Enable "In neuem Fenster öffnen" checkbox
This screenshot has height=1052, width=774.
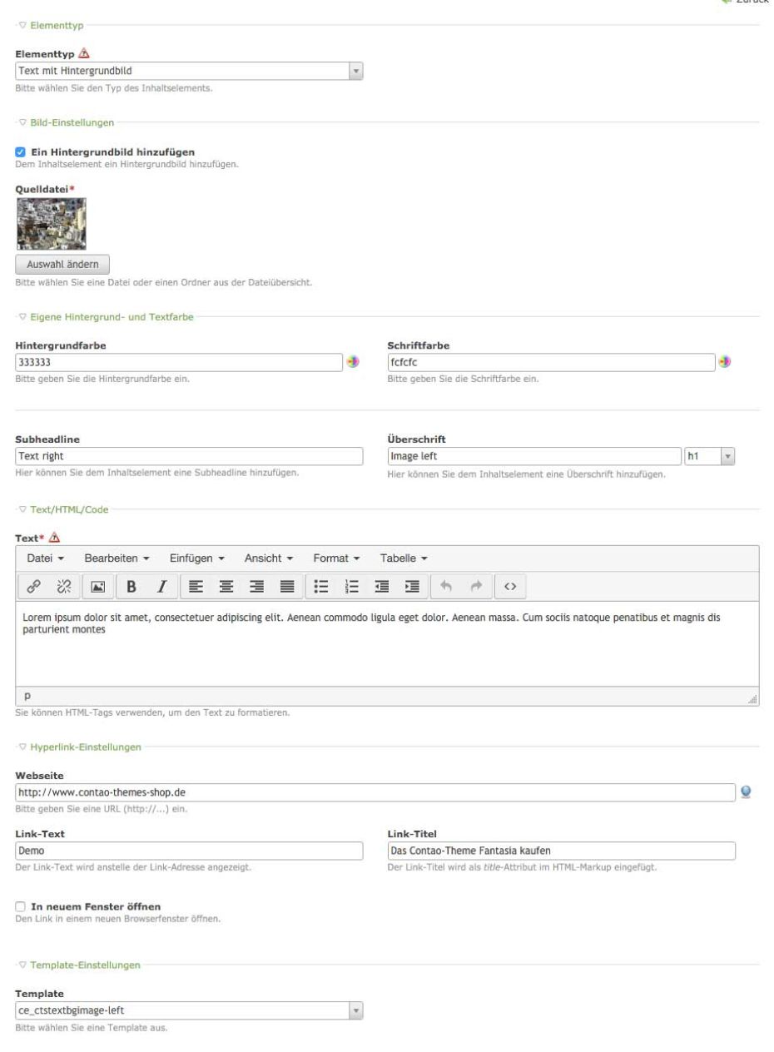(21, 905)
